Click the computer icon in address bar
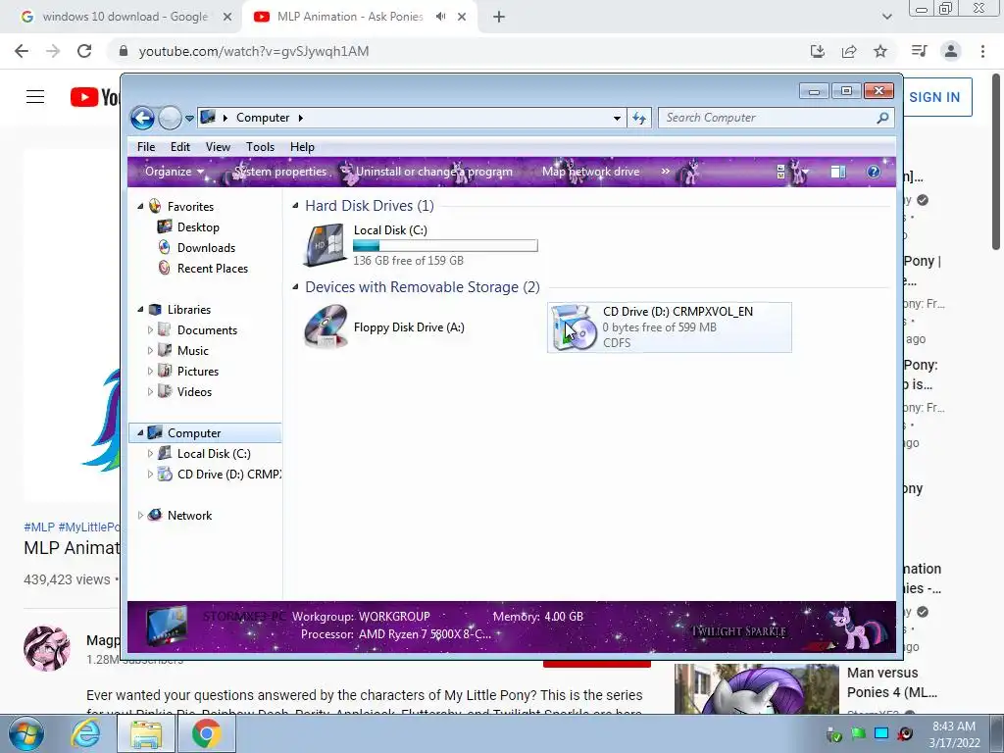Screen dimensions: 1004x753 [208, 118]
